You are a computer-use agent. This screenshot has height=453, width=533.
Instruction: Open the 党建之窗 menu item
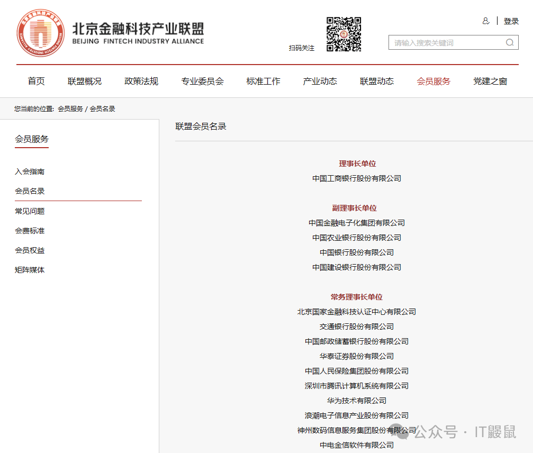pyautogui.click(x=490, y=81)
